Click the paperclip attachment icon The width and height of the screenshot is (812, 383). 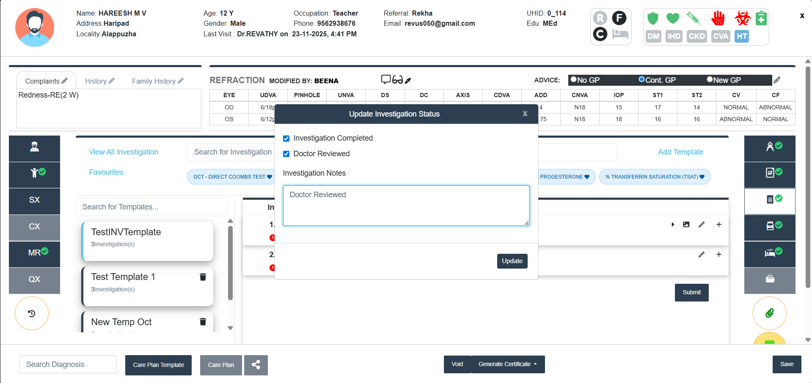point(769,313)
